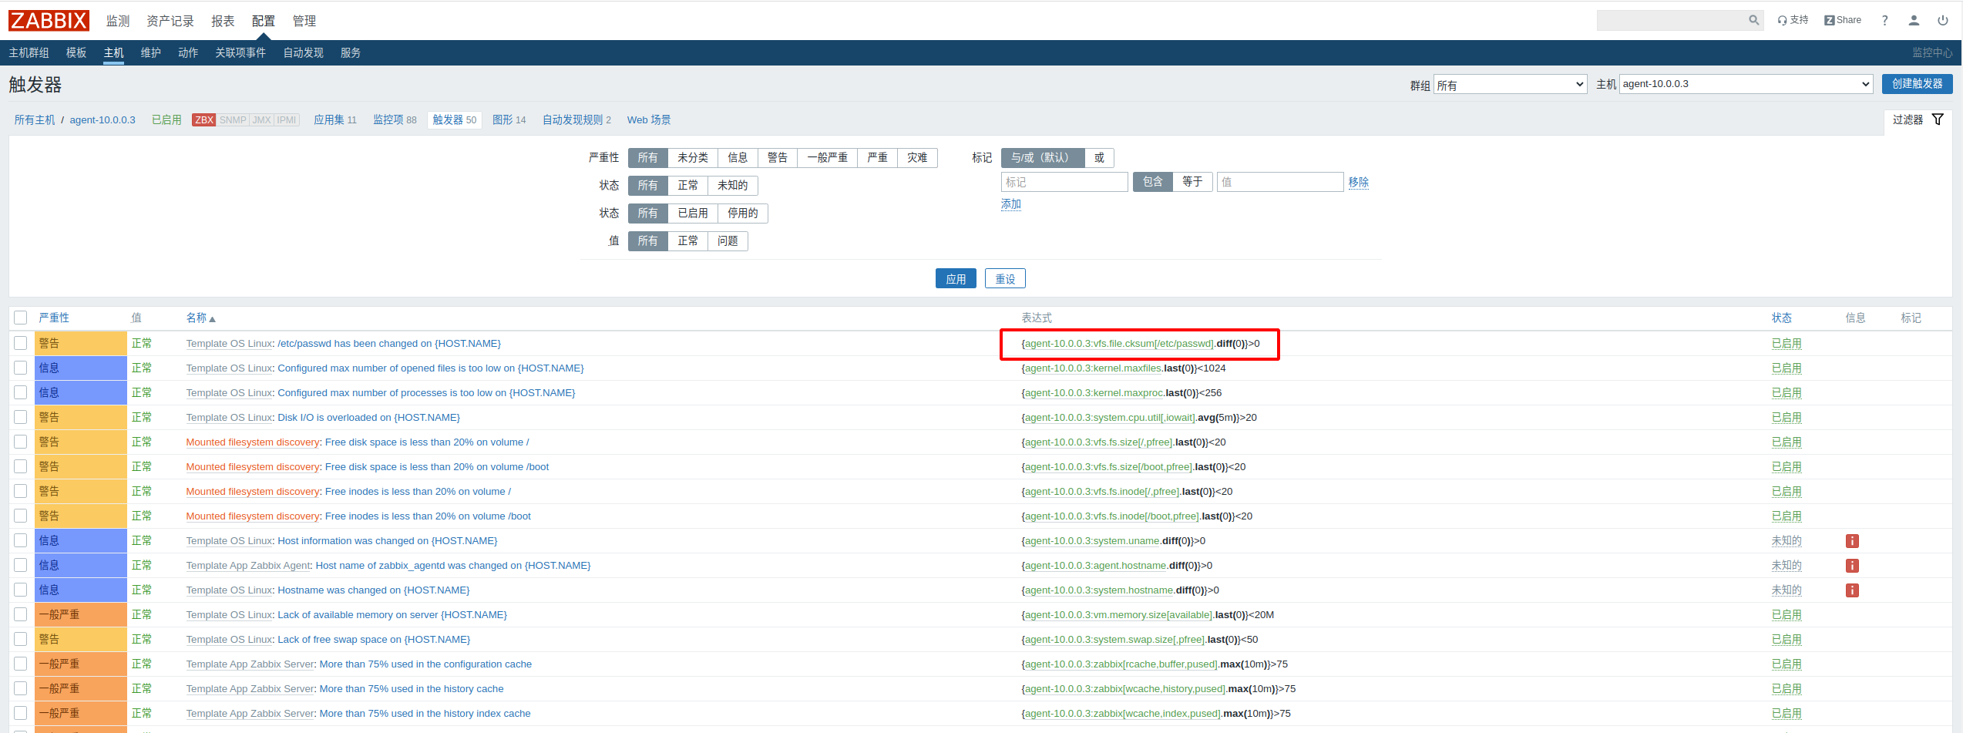The width and height of the screenshot is (1963, 733).
Task: Open the help question mark icon
Action: click(x=1884, y=21)
